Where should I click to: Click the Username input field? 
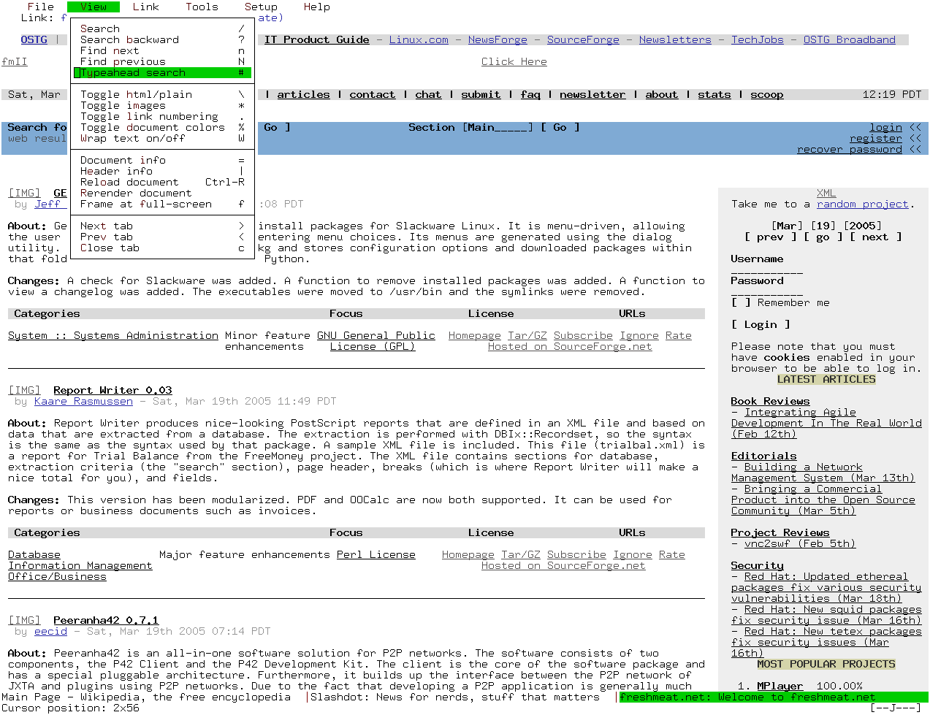pos(767,270)
